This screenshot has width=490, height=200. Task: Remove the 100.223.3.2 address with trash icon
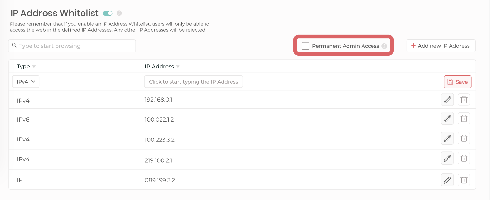[x=464, y=139]
